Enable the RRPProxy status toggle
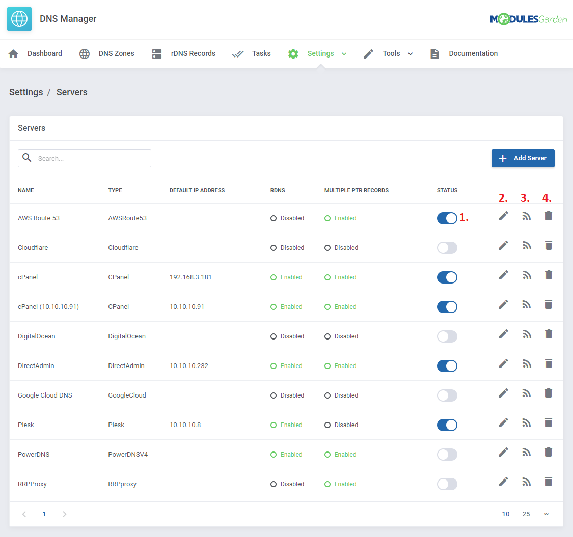Image resolution: width=573 pixels, height=537 pixels. [x=447, y=484]
